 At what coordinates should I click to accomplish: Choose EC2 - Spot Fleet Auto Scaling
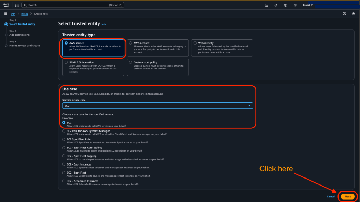click(64, 148)
